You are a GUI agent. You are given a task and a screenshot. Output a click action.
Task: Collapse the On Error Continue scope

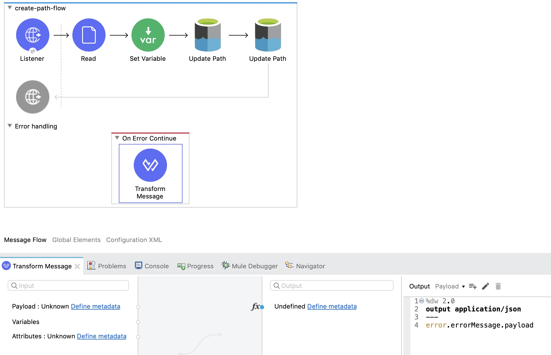pyautogui.click(x=117, y=137)
